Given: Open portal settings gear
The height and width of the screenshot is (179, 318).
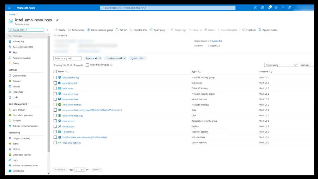Looking at the screenshot, I should point(276,8).
